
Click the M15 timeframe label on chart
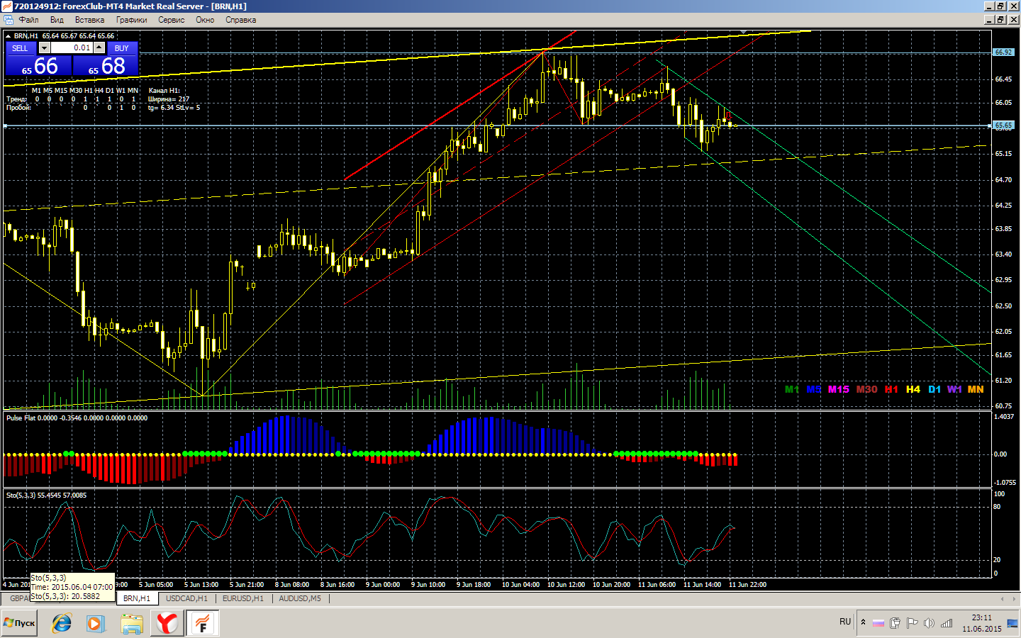click(839, 389)
